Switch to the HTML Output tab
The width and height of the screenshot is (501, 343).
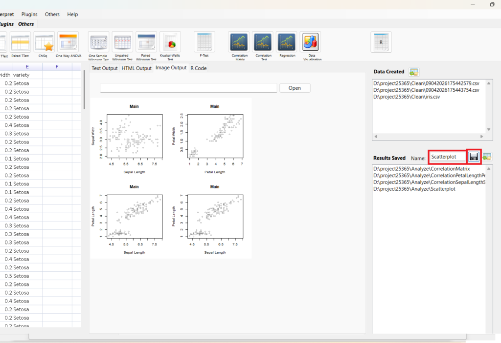pos(137,68)
